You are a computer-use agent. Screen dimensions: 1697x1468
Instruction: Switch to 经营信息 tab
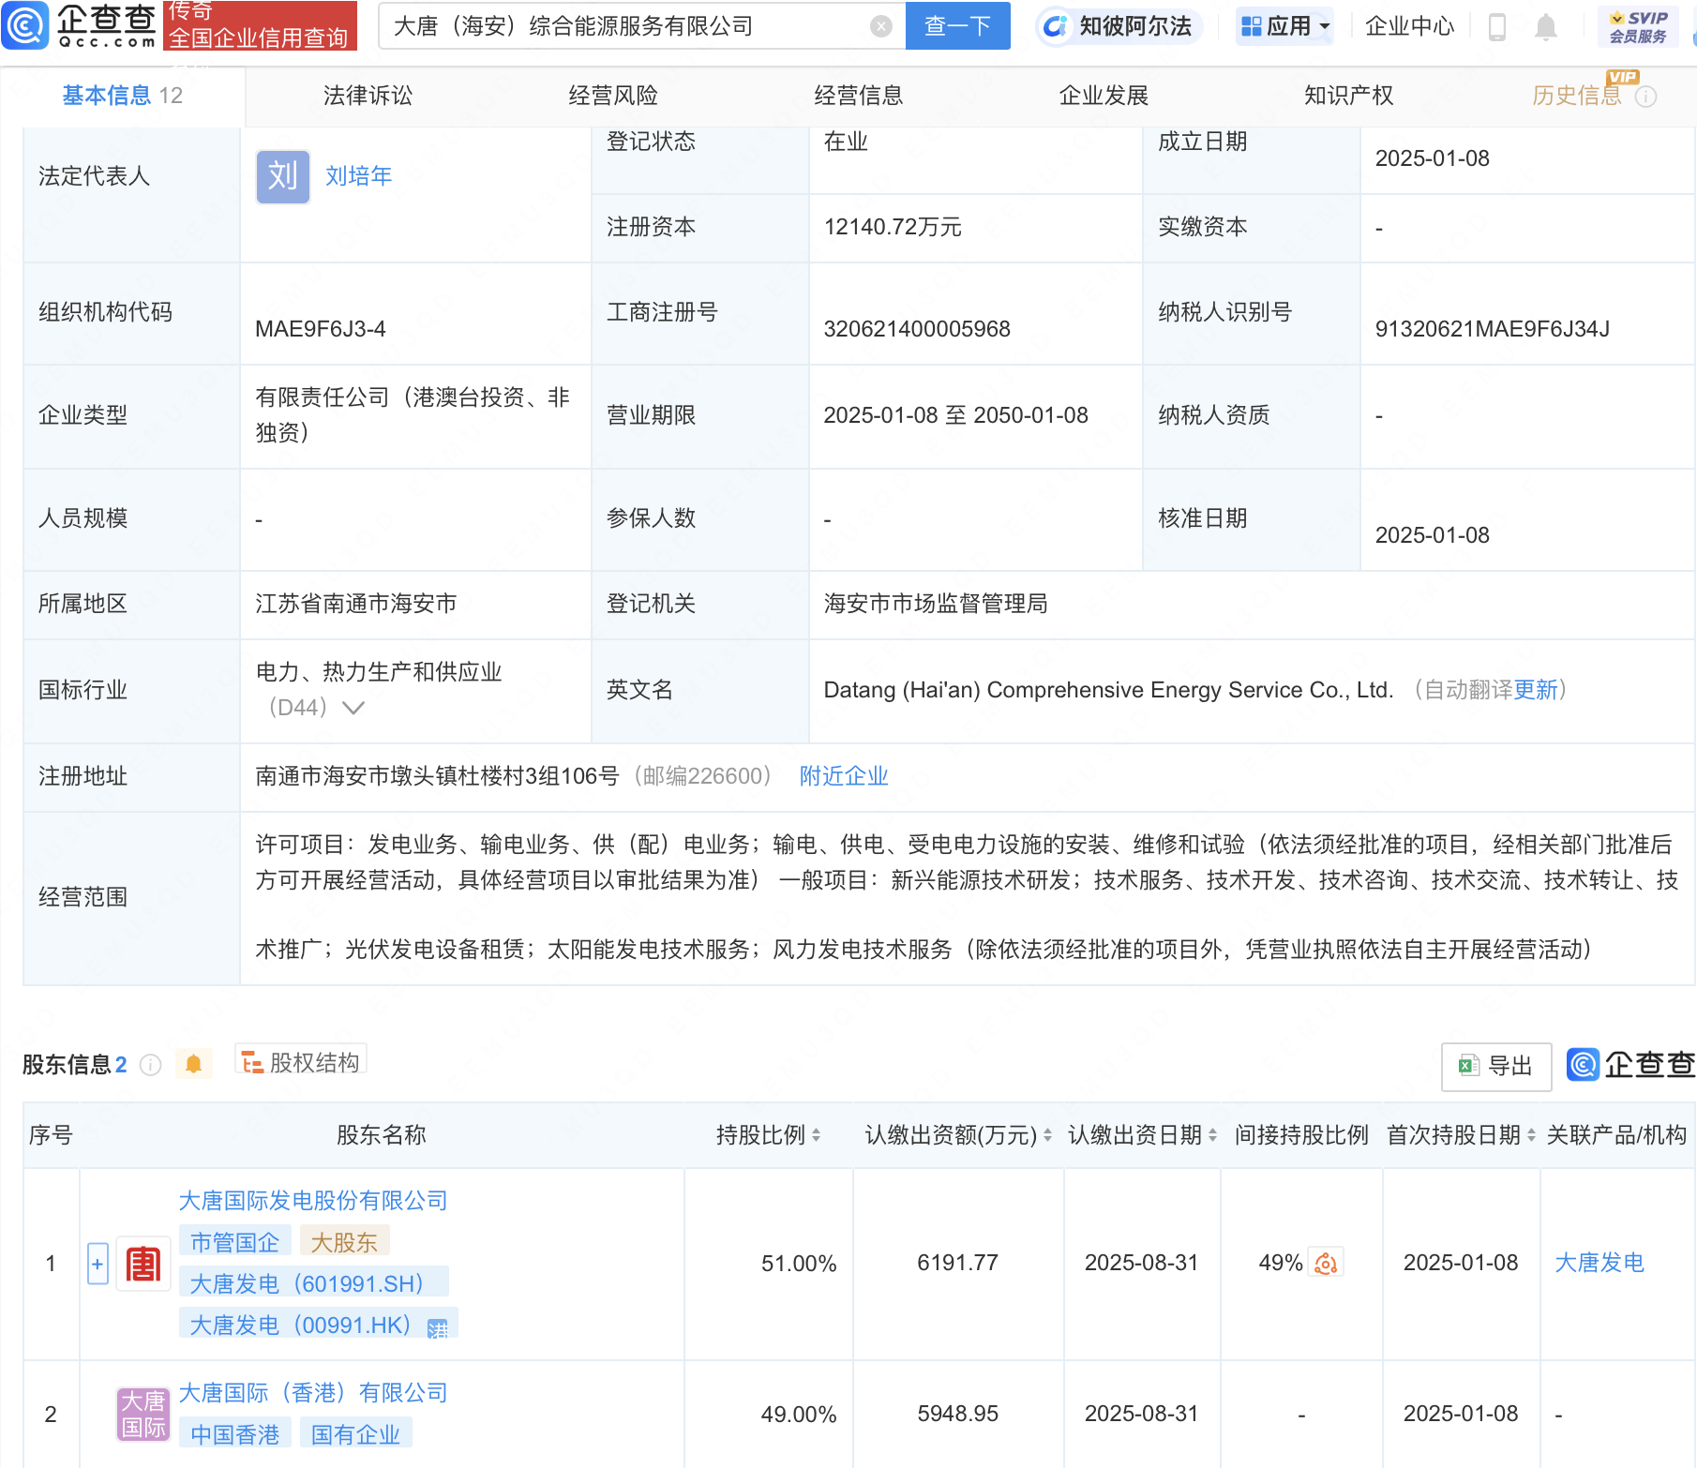click(x=859, y=96)
